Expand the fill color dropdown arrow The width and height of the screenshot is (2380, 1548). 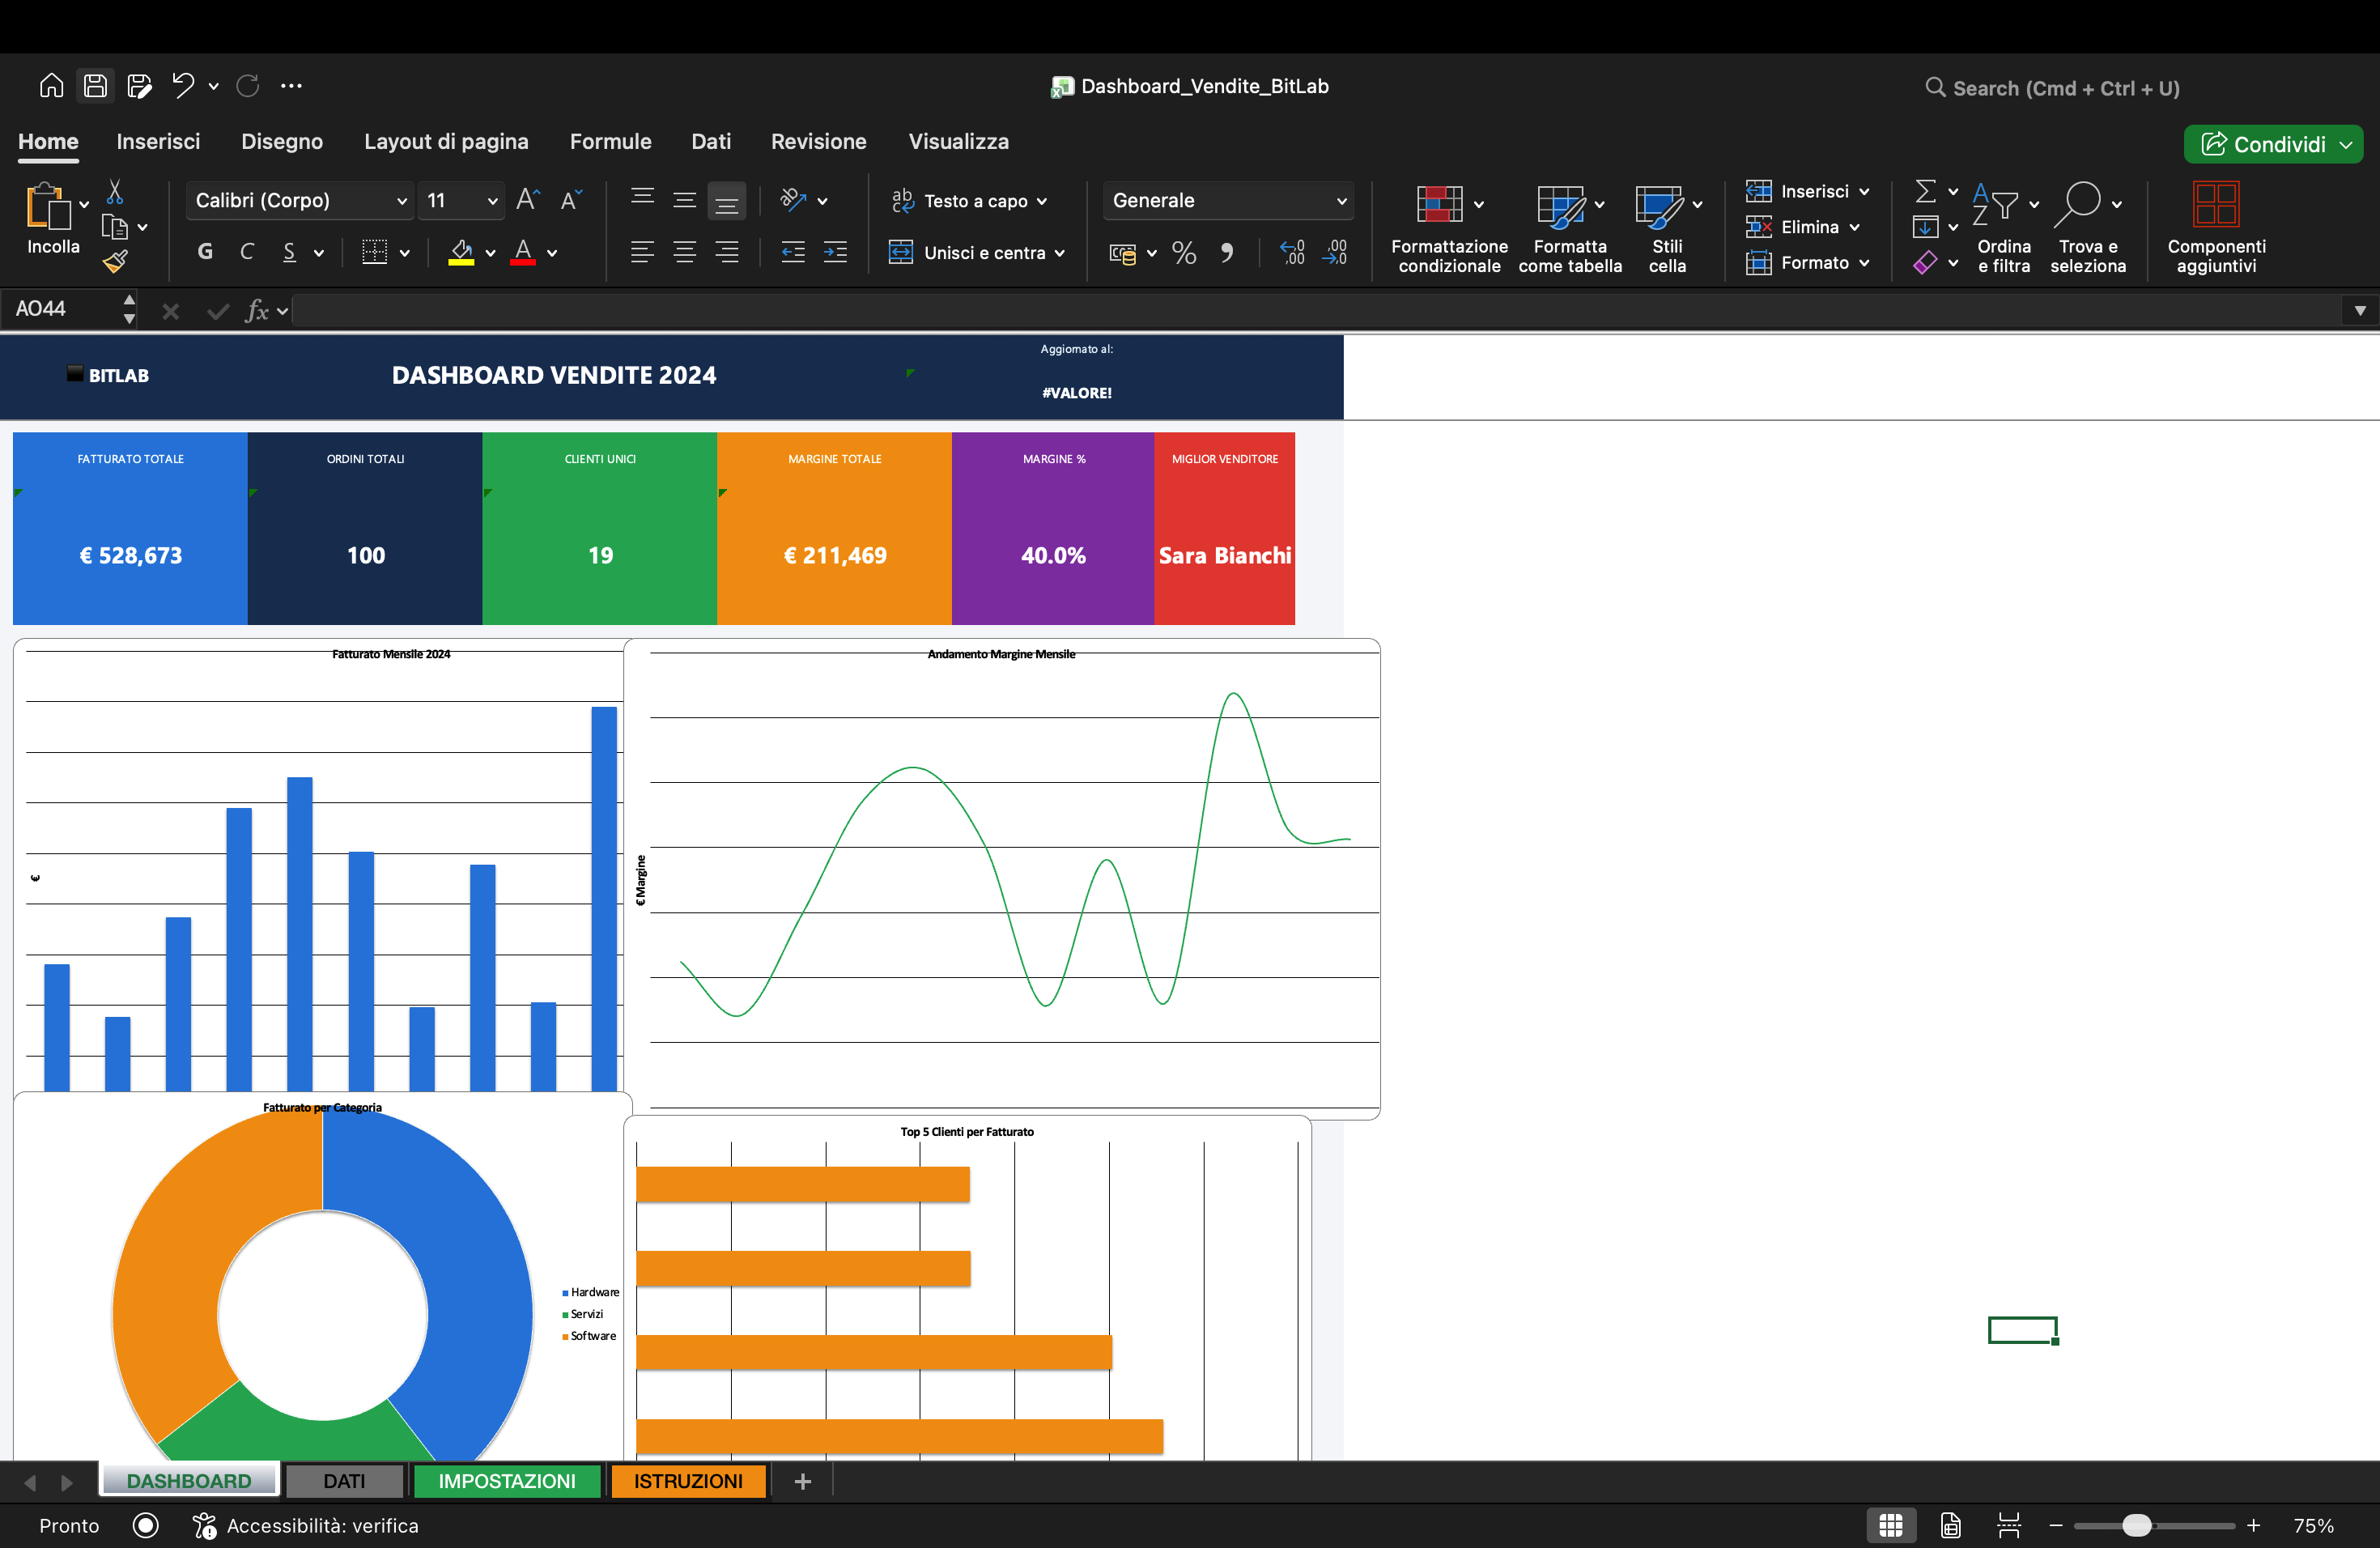pos(491,252)
